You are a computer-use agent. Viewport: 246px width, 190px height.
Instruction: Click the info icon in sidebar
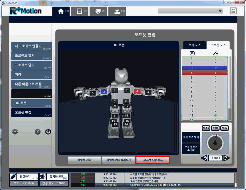[38, 132]
